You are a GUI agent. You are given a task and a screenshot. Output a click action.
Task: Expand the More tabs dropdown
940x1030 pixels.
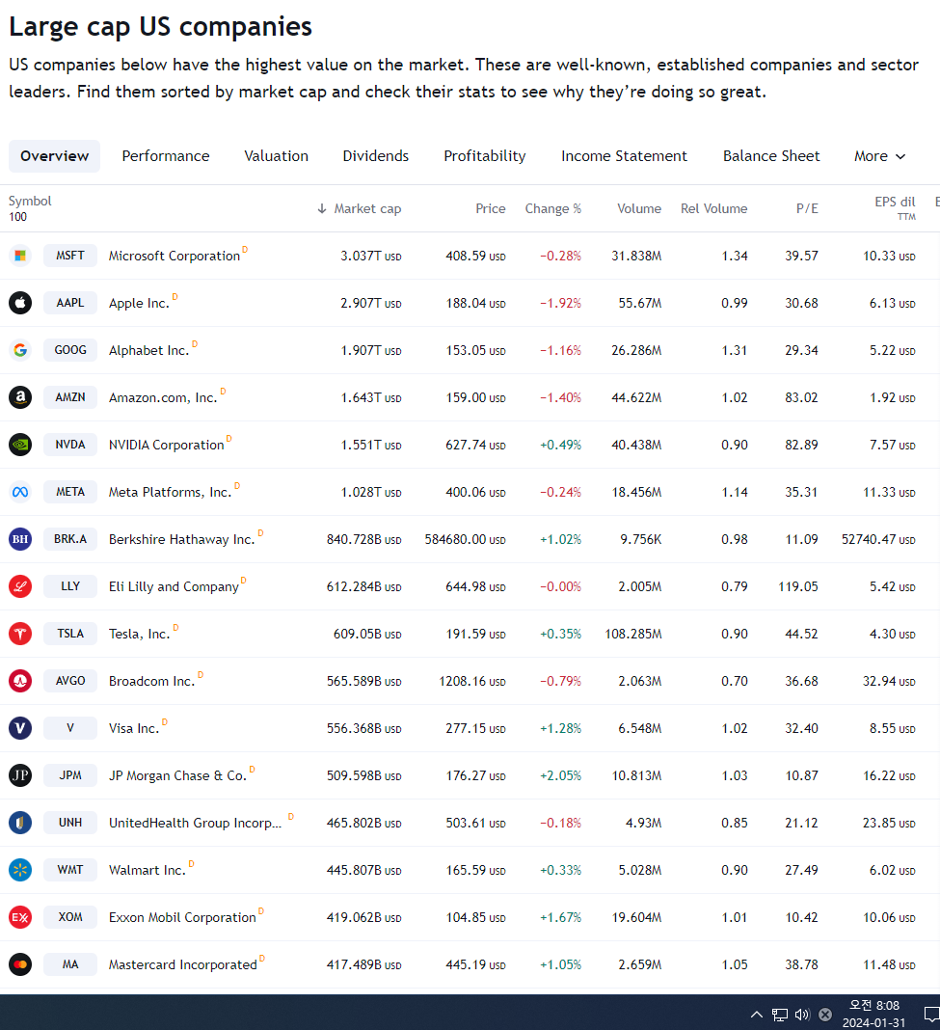(879, 156)
